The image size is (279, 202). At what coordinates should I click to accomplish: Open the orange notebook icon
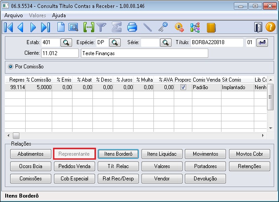click(x=211, y=28)
